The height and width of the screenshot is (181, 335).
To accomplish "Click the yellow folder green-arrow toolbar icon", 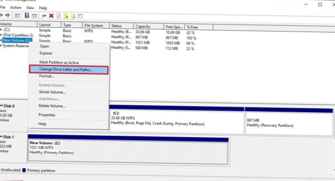I will click(x=66, y=16).
